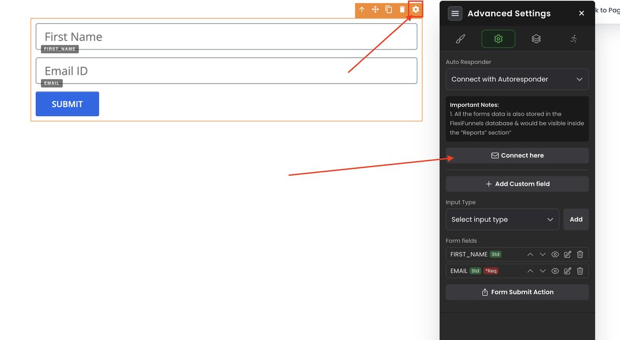Click the Form fields label
The height and width of the screenshot is (340, 620).
[461, 241]
